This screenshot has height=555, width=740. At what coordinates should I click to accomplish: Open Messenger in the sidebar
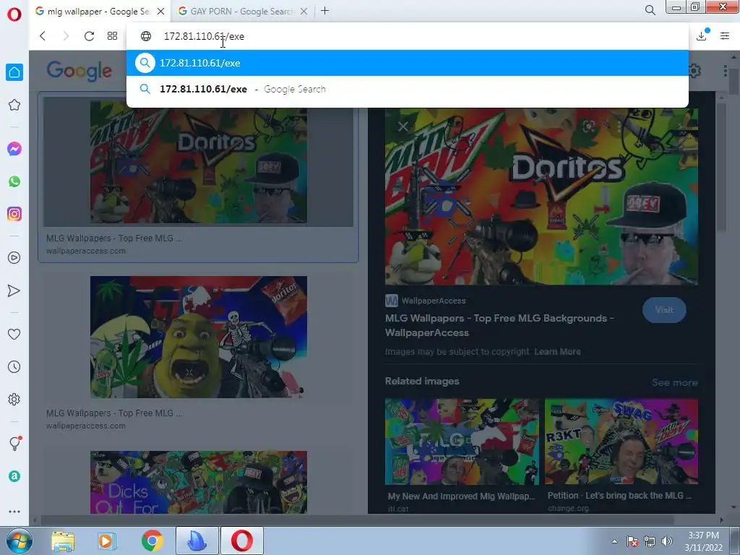click(14, 149)
